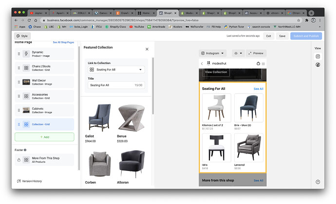Click the Style button icon

tap(18, 36)
